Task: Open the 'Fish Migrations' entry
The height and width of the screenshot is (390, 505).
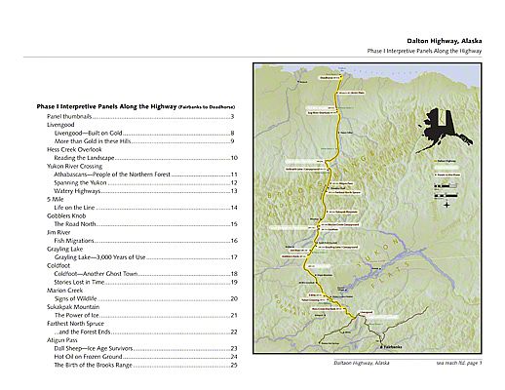Action: point(146,241)
